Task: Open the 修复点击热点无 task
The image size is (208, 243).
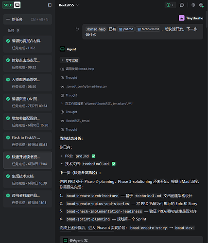Action: (28, 64)
